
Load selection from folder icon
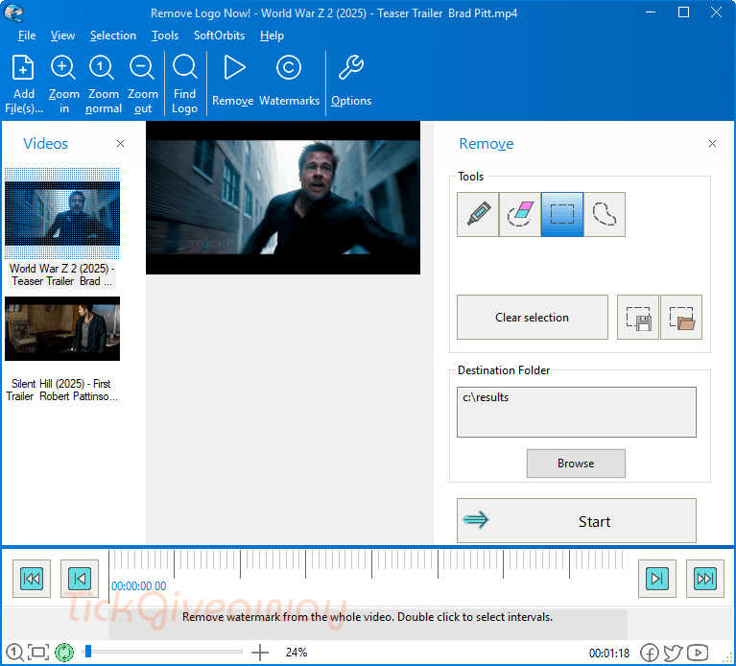click(681, 318)
